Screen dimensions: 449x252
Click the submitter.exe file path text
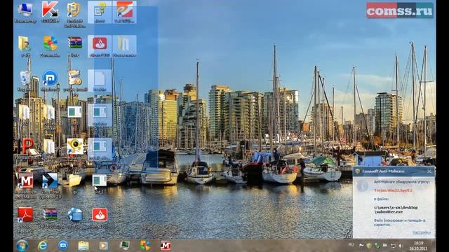point(396,210)
